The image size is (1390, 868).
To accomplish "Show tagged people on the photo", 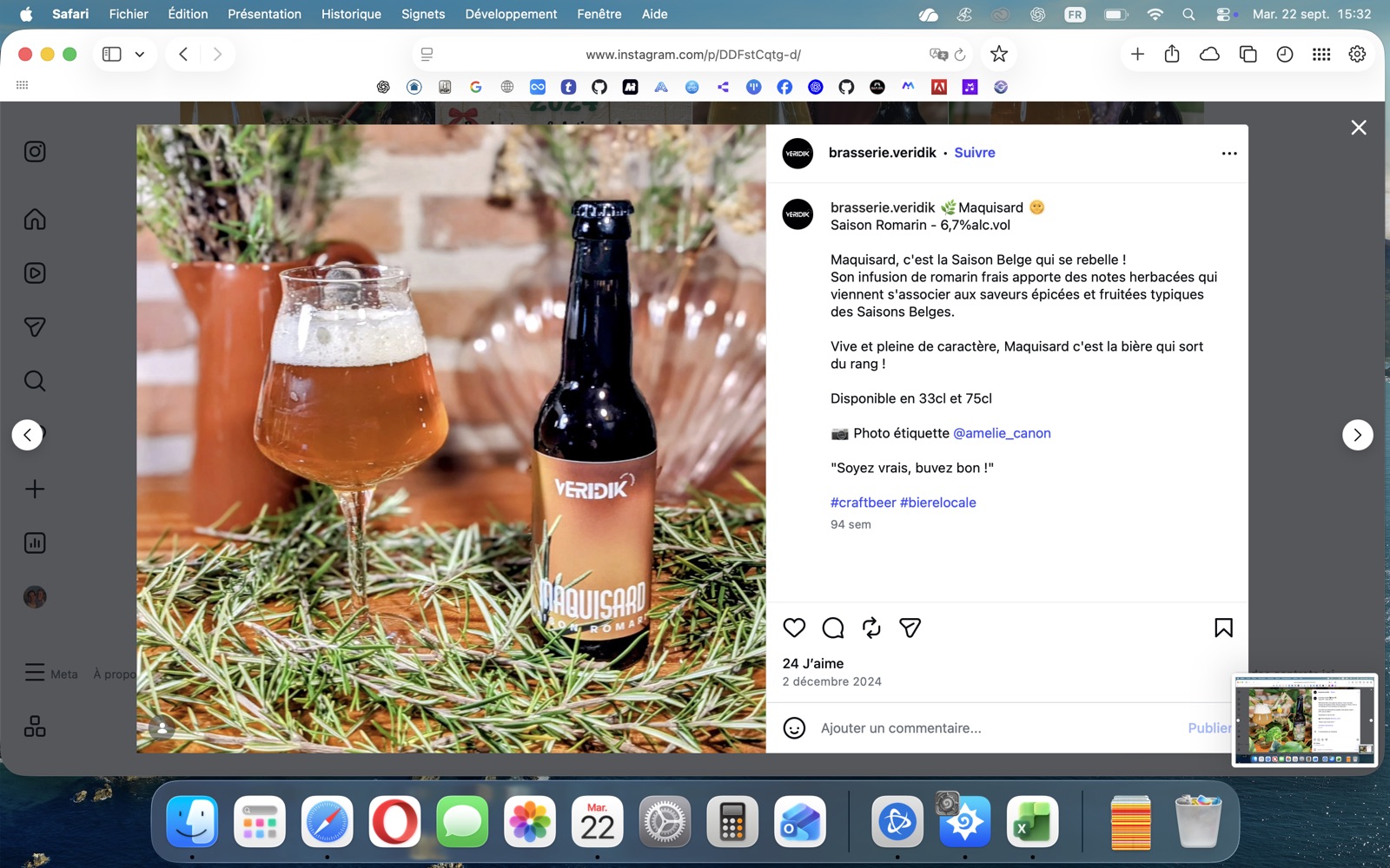I will tap(162, 728).
